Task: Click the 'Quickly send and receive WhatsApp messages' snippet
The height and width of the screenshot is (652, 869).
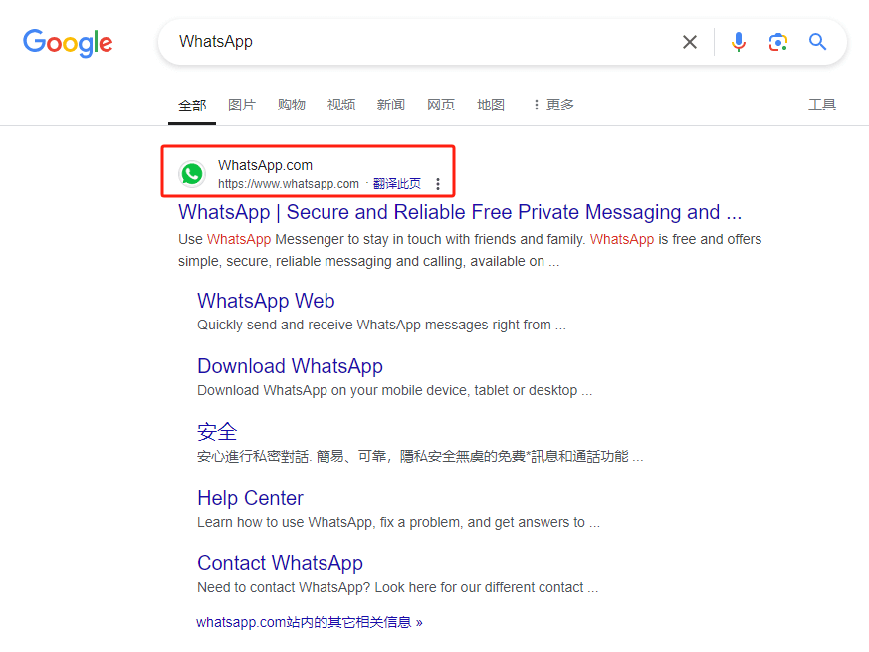Action: tap(381, 325)
